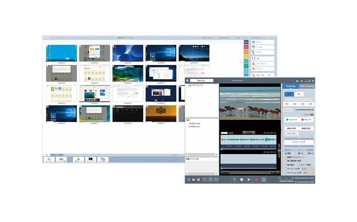Screen dimensions: 357x222
Task: Open the source dropdown below HSC and PC
Action: coord(299,99)
